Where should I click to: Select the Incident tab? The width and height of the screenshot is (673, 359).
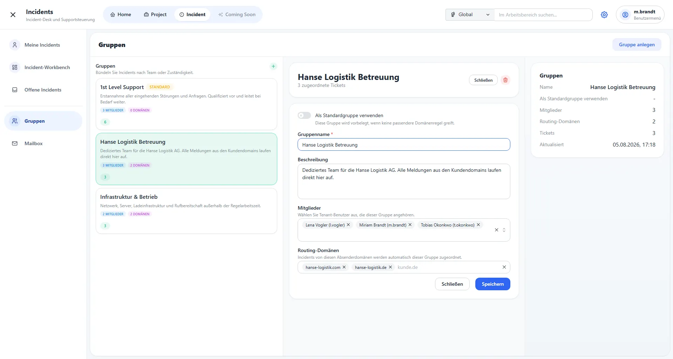coord(192,15)
